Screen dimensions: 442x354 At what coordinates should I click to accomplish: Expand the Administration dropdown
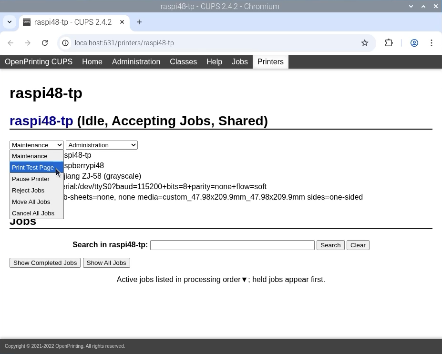pyautogui.click(x=102, y=145)
